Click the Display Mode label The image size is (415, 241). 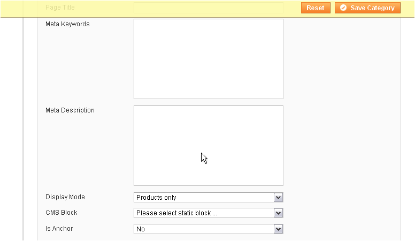tap(65, 197)
